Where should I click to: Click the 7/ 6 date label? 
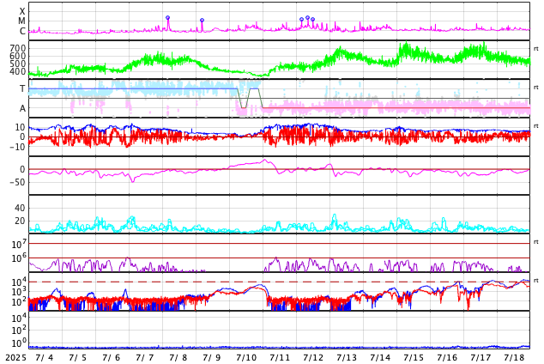(x=112, y=358)
